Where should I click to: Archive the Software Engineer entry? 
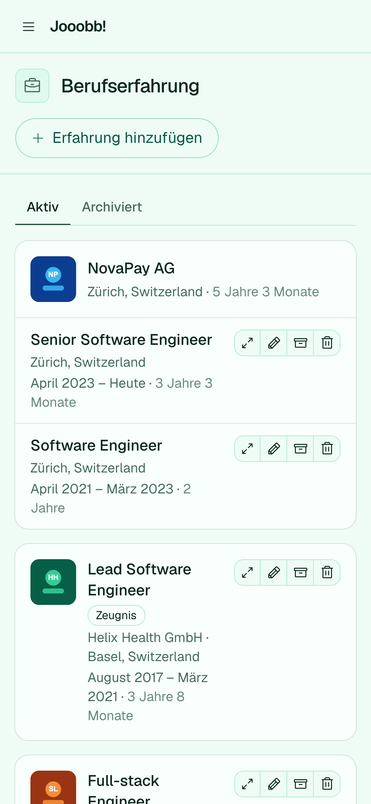pyautogui.click(x=301, y=449)
